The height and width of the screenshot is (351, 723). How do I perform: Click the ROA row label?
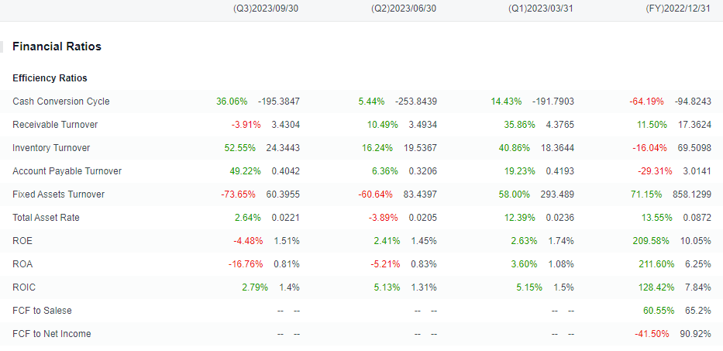click(x=22, y=264)
